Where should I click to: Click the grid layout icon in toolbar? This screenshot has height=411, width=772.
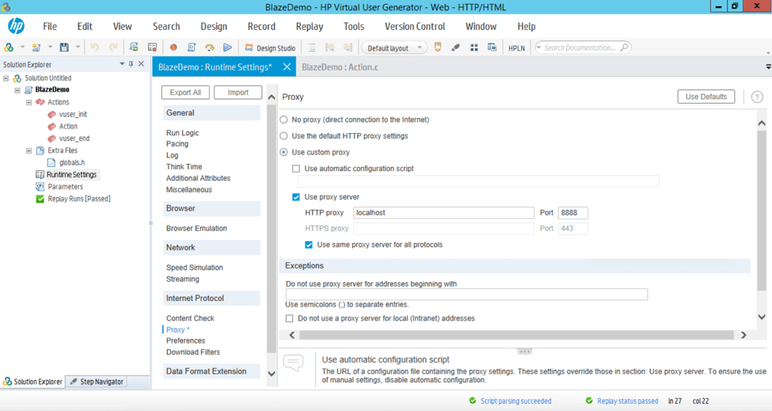[x=473, y=48]
